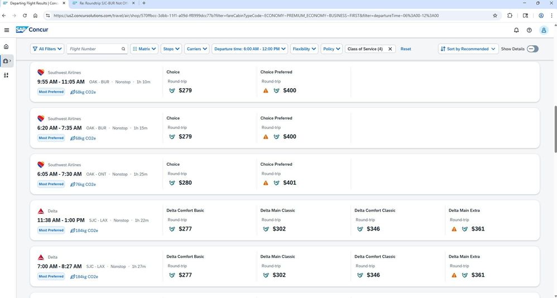Open the help question mark icon
Viewport: 557px width, 298px height.
pos(529,30)
